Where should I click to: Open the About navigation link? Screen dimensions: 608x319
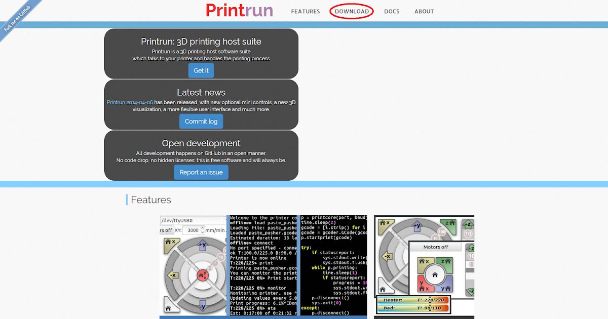pyautogui.click(x=424, y=12)
